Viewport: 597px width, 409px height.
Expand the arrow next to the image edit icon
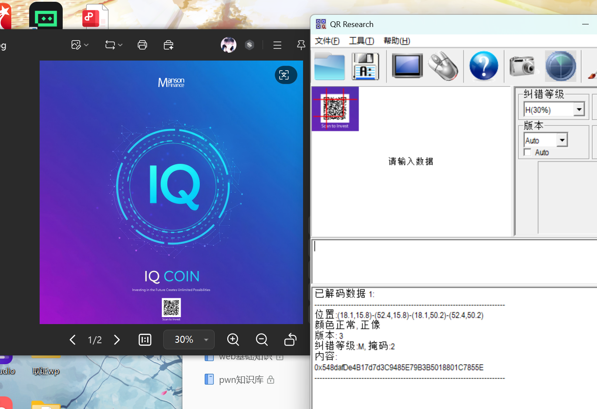coord(86,45)
